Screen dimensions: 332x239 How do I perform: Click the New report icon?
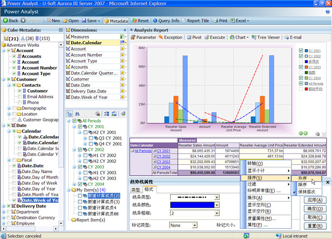coord(49,20)
